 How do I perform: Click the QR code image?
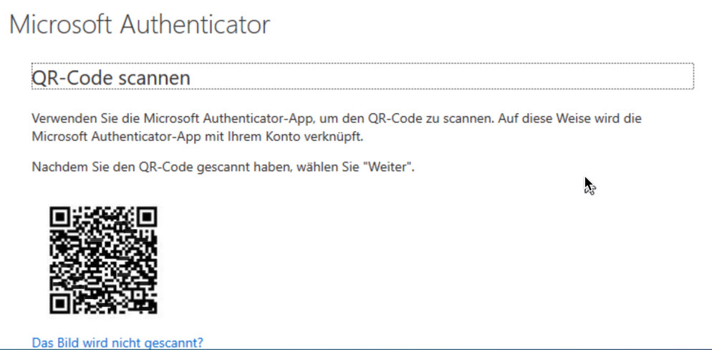coord(104,260)
